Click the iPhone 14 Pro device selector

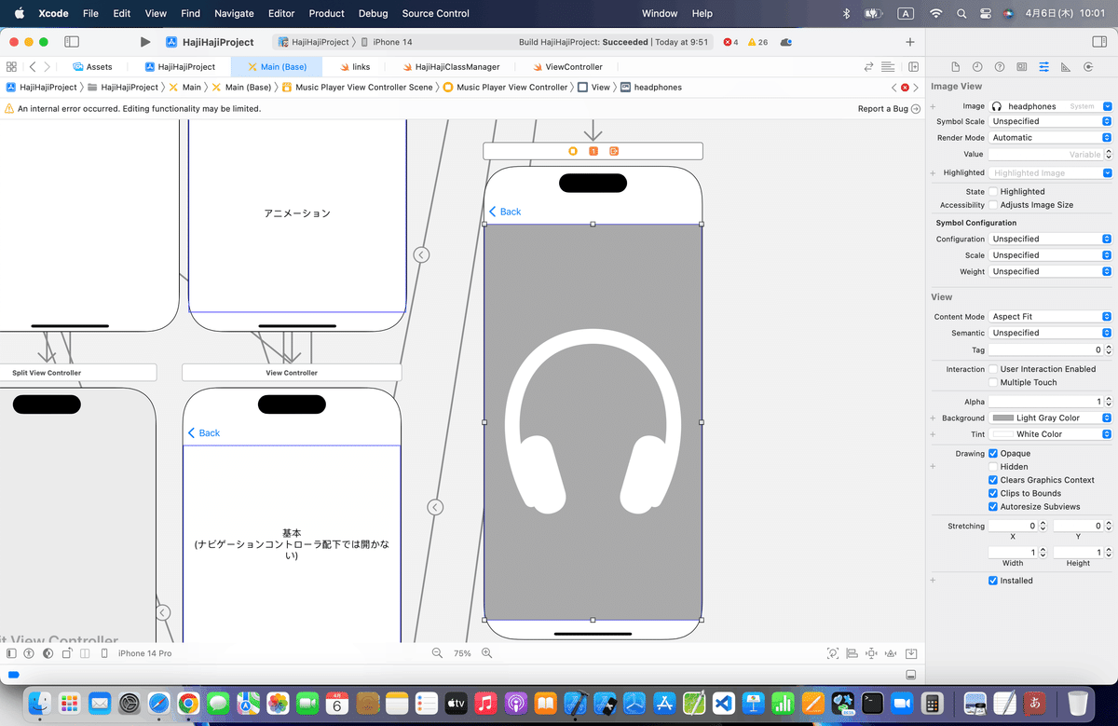tap(144, 654)
